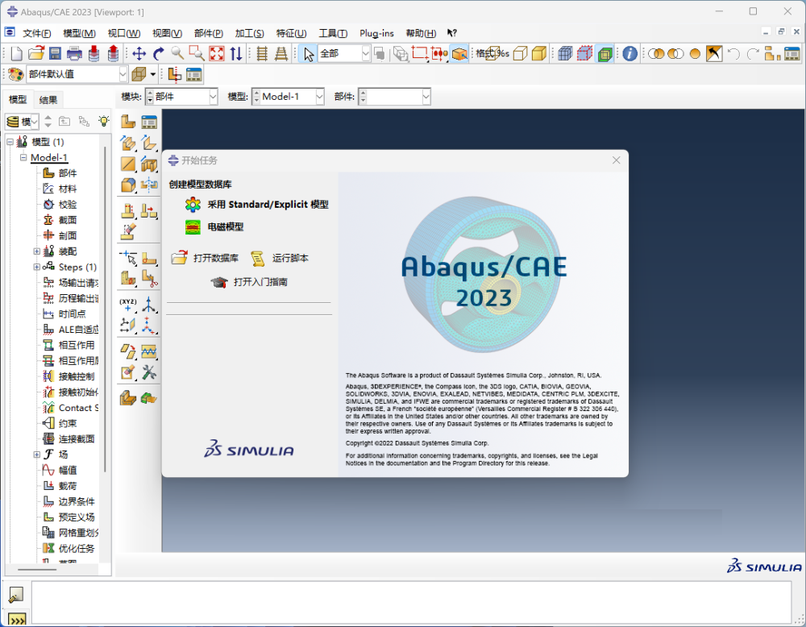Select the Box Zoom tool
The image size is (806, 627).
click(197, 53)
